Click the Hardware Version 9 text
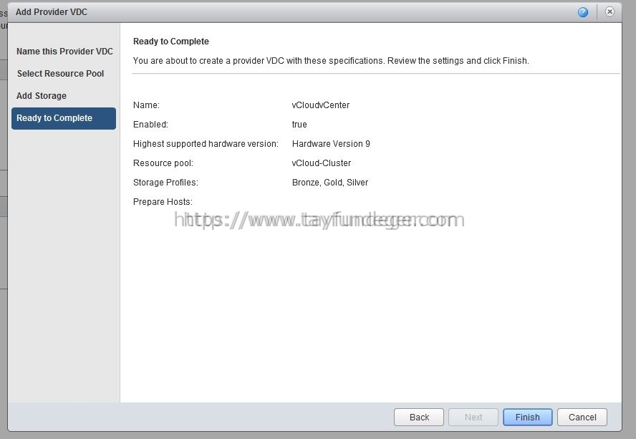636x439 pixels. point(331,144)
